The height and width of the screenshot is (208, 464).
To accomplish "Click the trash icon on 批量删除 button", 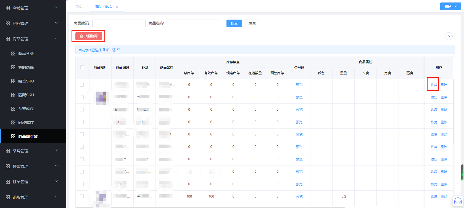I will coord(81,36).
